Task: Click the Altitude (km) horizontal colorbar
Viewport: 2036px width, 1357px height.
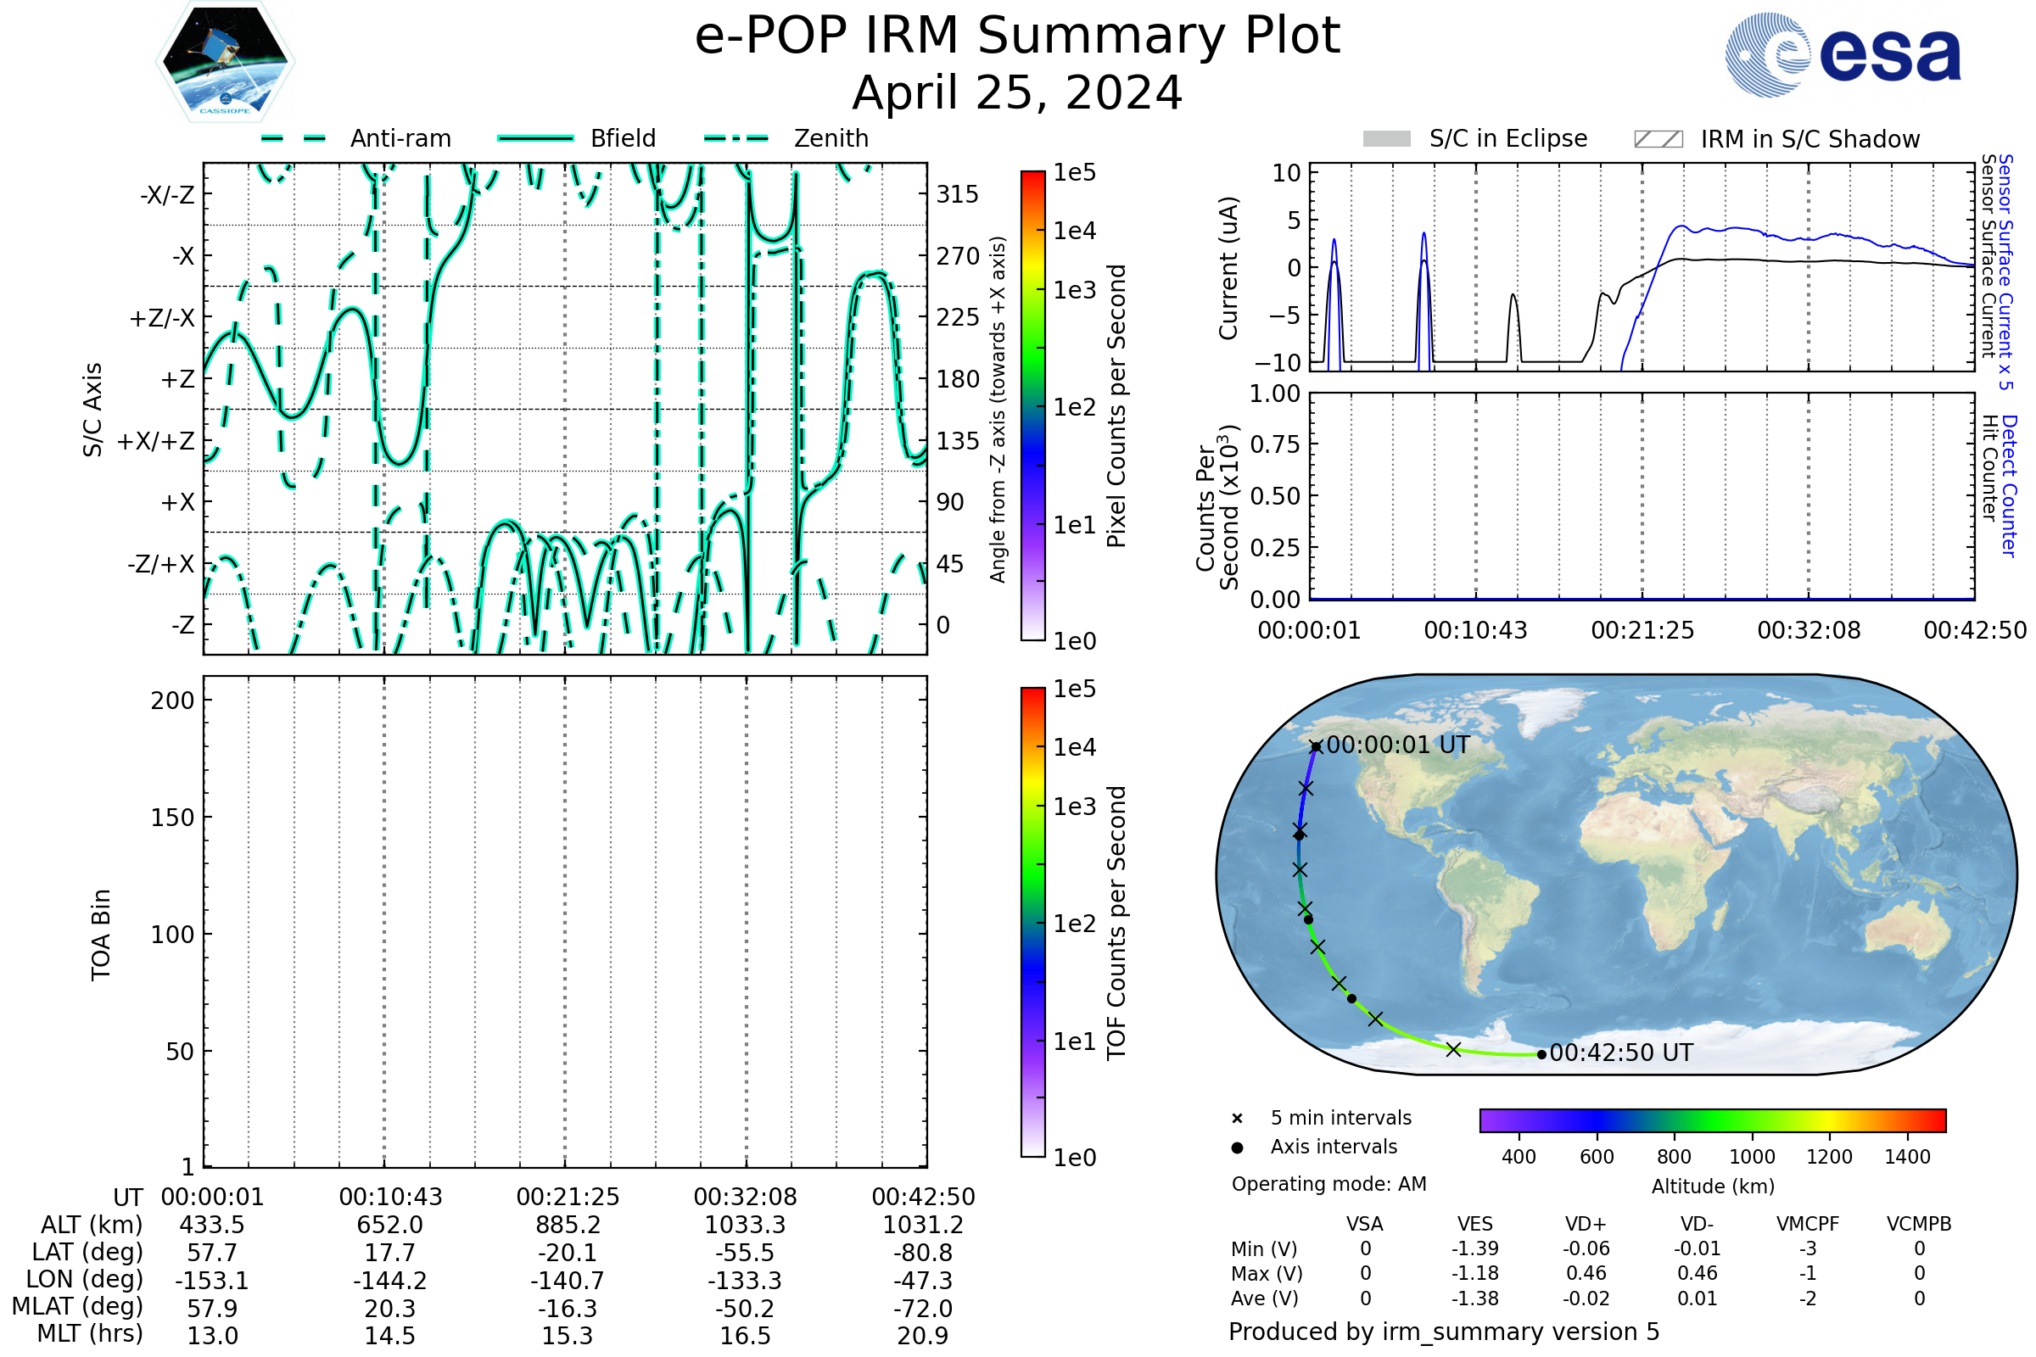Action: [x=1712, y=1120]
